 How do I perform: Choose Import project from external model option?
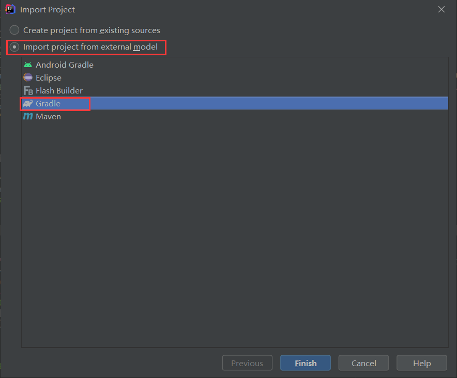click(x=14, y=48)
